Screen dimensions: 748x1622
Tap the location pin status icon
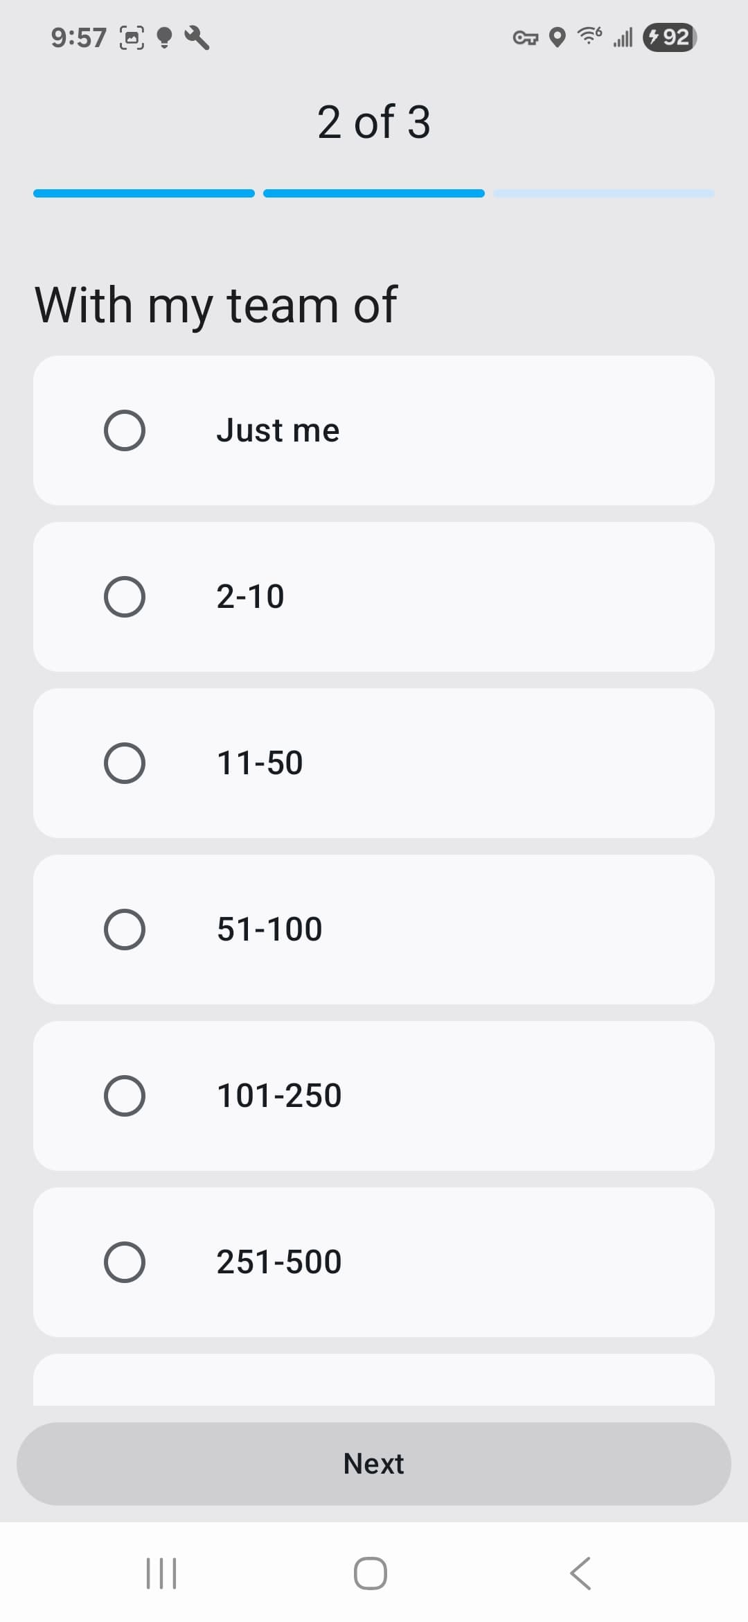click(x=558, y=37)
